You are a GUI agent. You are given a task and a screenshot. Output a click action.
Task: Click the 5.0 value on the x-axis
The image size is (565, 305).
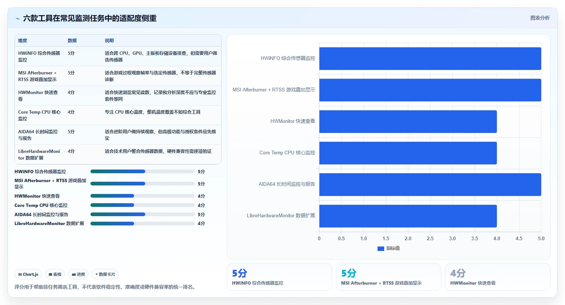click(x=541, y=238)
